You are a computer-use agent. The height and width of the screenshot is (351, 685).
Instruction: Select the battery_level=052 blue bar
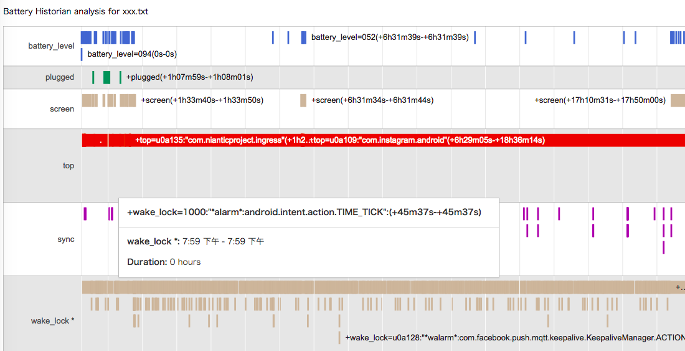pos(304,37)
